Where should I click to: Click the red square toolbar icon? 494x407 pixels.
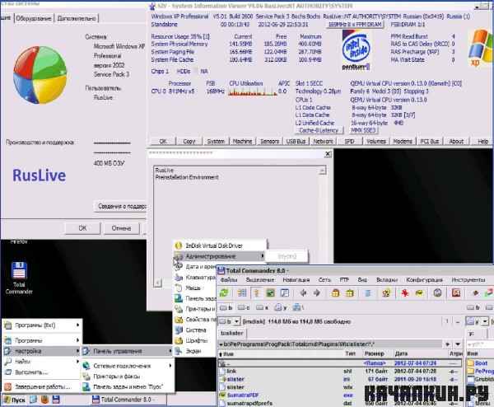point(456,292)
